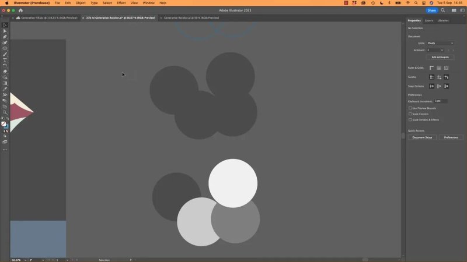Switch to Generative Recolor.ai 50% tab

[191, 18]
